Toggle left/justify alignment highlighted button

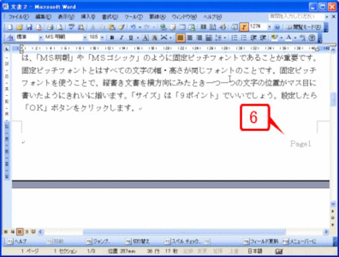[181, 38]
